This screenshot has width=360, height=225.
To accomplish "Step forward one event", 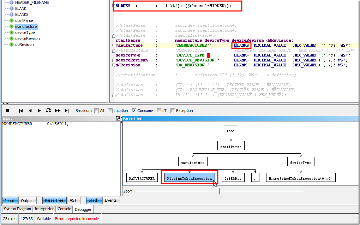I will (39, 111).
